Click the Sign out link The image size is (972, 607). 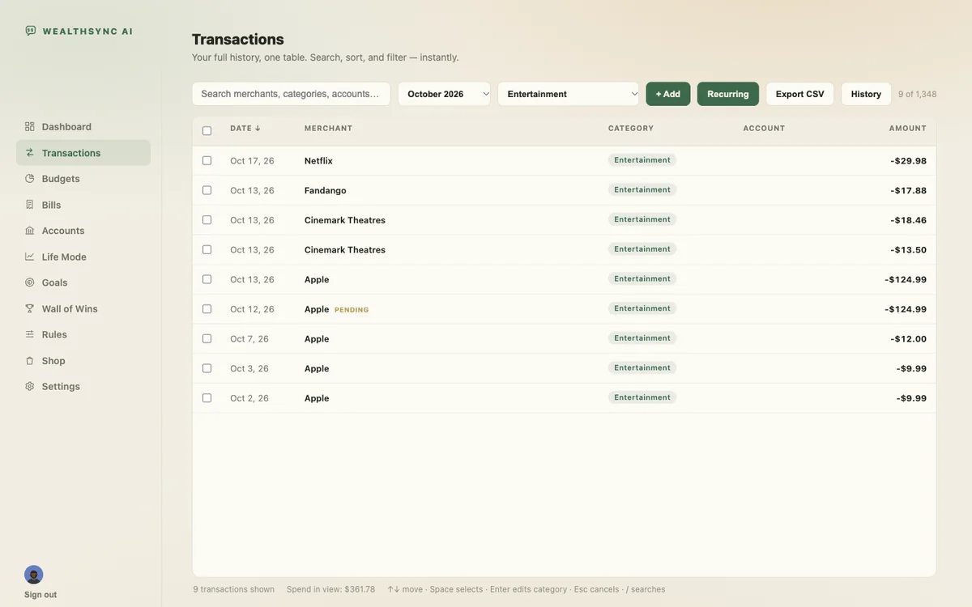coord(40,595)
